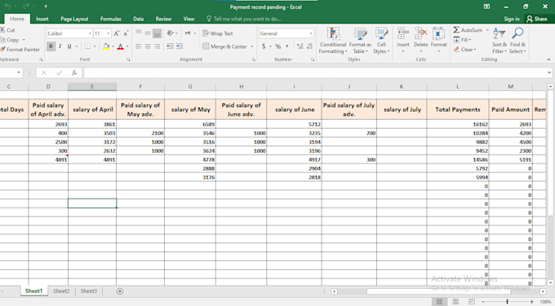The height and width of the screenshot is (306, 555).
Task: Click the Share button
Action: click(x=536, y=19)
